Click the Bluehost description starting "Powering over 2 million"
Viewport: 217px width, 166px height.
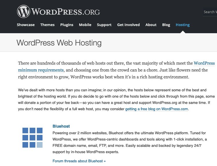[130, 143]
